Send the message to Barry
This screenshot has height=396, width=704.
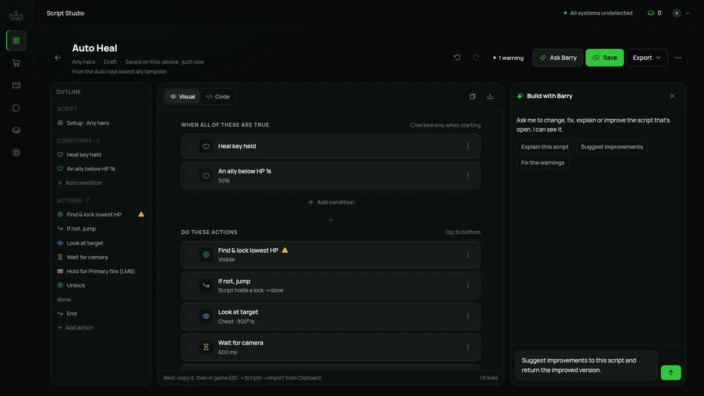coord(671,373)
